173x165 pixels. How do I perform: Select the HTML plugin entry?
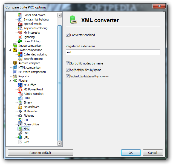pyautogui.click(x=27, y=98)
